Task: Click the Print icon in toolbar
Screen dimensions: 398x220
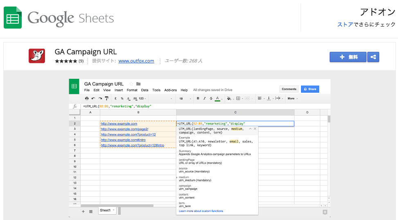Action: click(87, 98)
